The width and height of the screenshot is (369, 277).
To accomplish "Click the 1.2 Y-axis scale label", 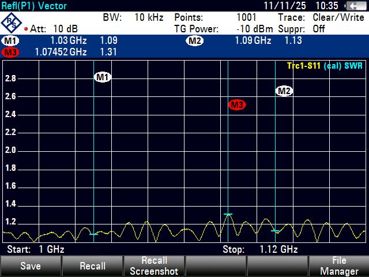I will (10, 222).
